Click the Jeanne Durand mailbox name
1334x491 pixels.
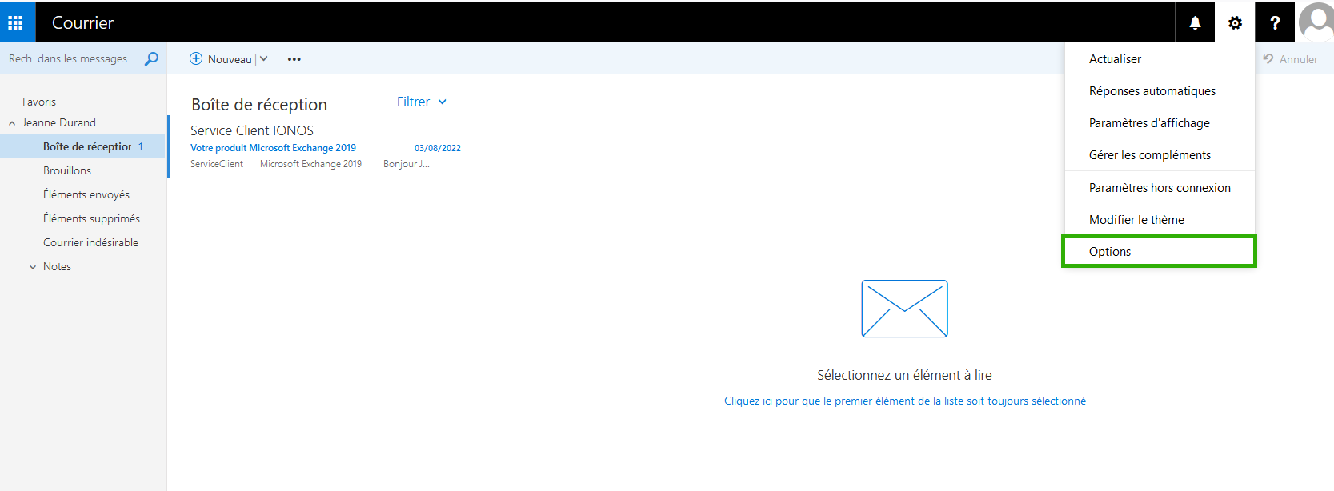(59, 122)
